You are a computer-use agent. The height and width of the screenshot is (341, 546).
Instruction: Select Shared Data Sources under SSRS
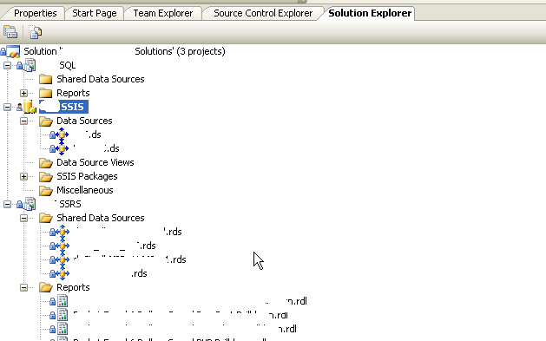tap(101, 218)
